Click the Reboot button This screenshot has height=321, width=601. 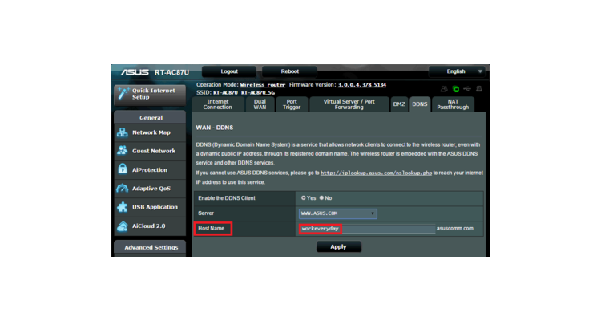click(x=290, y=71)
